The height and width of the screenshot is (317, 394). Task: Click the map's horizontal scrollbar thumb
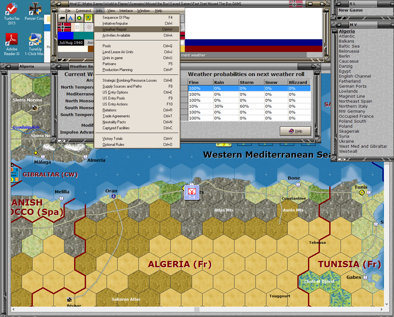click(x=197, y=309)
